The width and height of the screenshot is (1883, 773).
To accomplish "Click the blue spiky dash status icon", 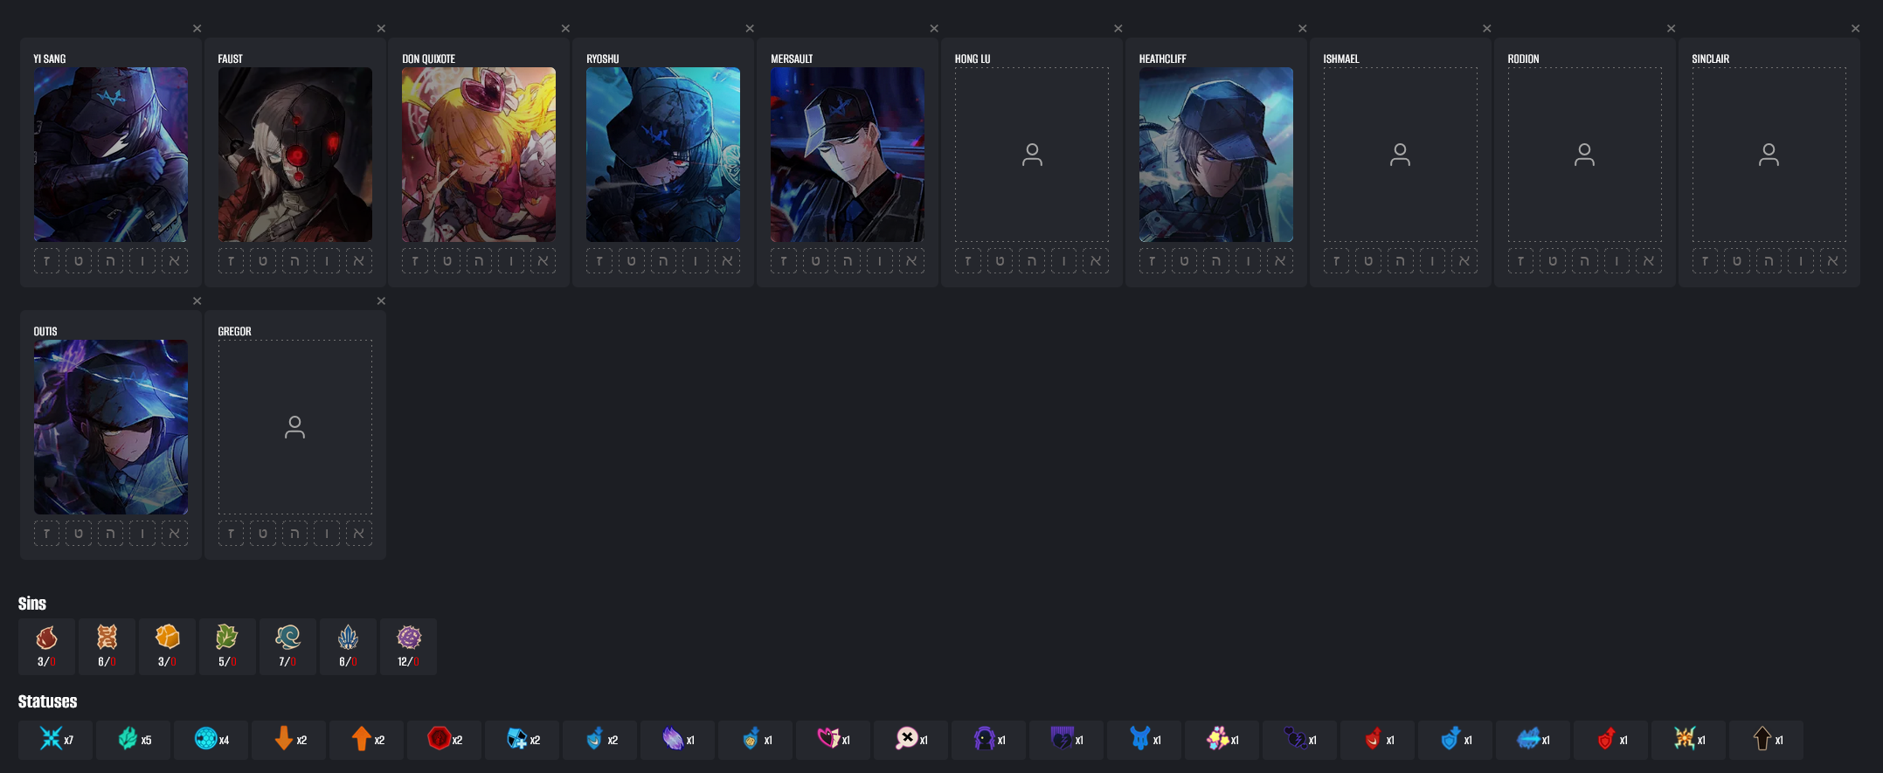I will pyautogui.click(x=1528, y=739).
